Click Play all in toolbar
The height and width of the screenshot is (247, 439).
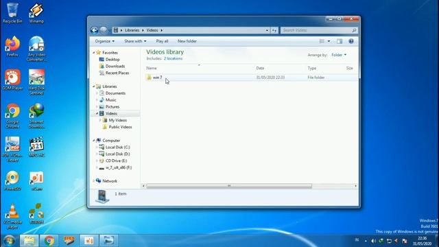click(x=162, y=41)
